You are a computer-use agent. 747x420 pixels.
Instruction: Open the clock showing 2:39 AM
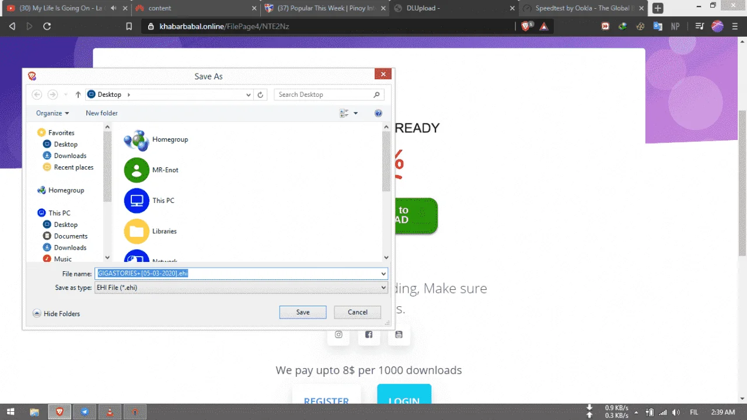723,412
